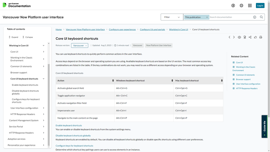This screenshot has width=270, height=152.
Task: Open Configure UIs and portals breadcrumb
Action: [152, 29]
